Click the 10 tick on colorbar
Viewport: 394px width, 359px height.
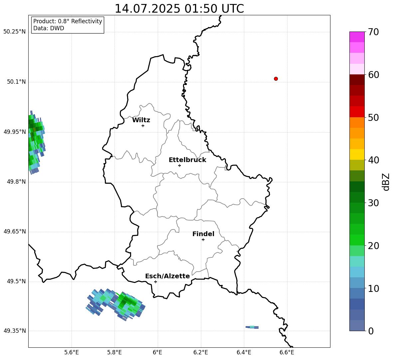coord(373,288)
